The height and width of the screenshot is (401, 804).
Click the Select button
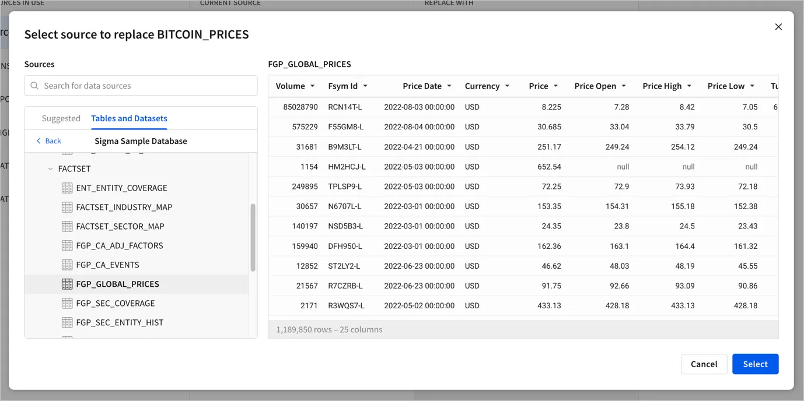pyautogui.click(x=755, y=364)
